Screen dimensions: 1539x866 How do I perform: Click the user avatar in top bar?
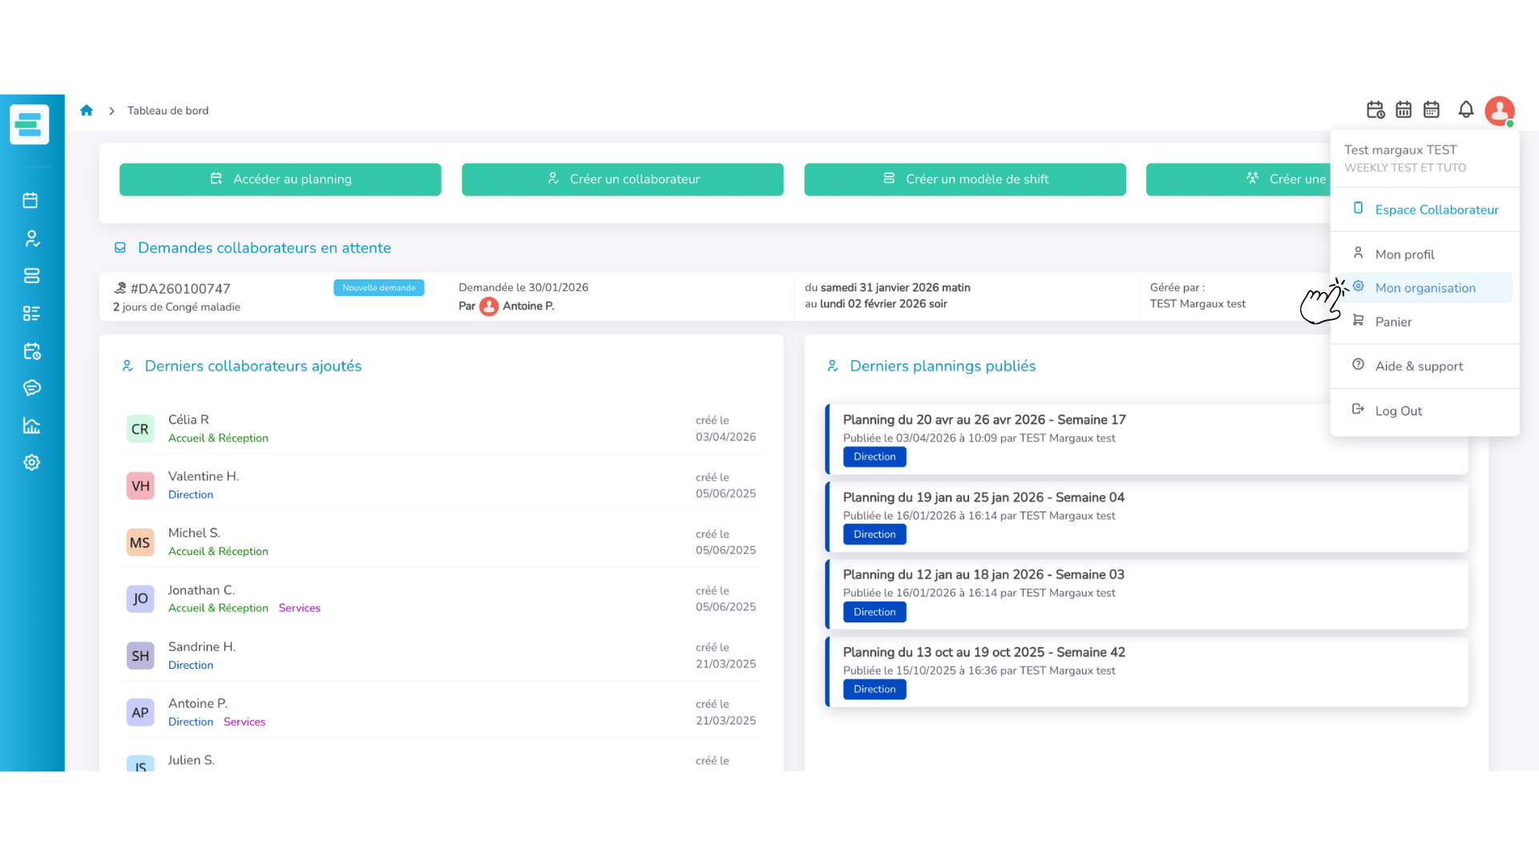(x=1500, y=111)
